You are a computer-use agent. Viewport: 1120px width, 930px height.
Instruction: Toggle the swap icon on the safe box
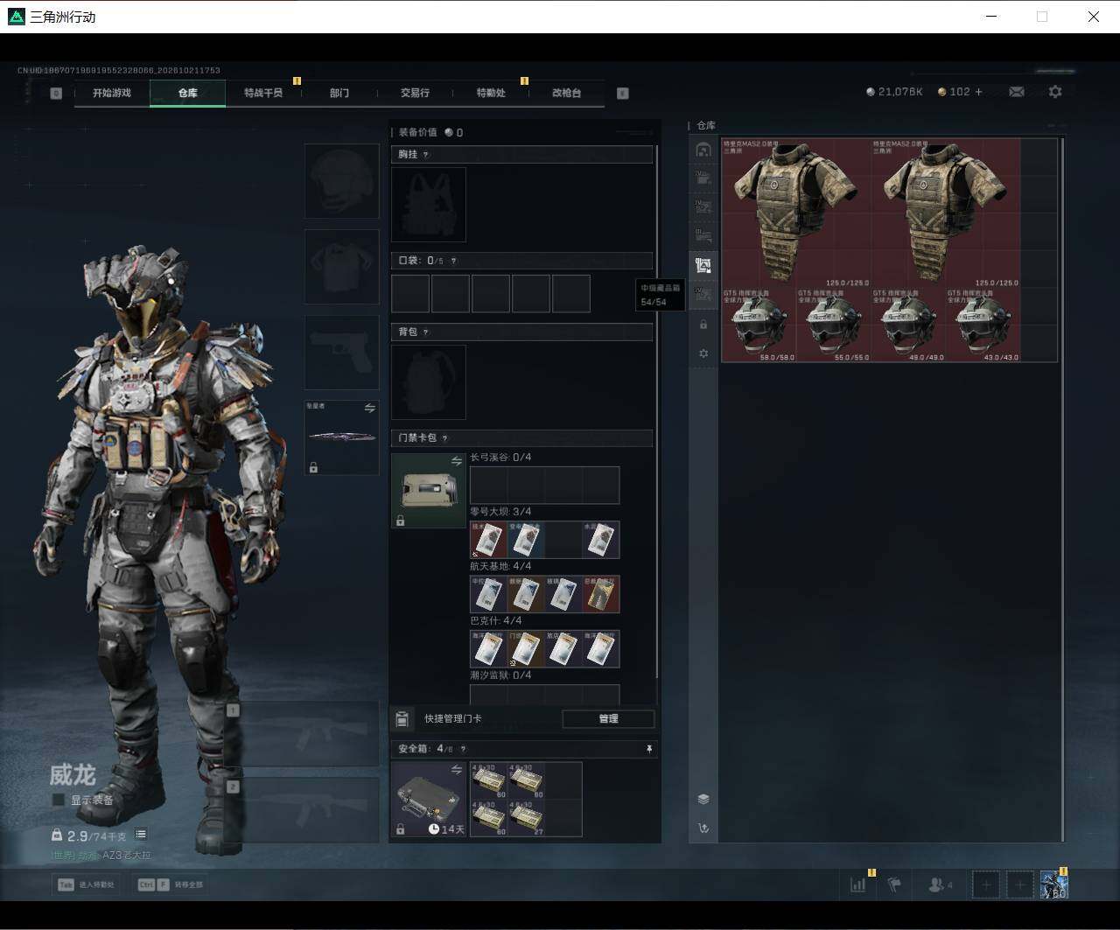[457, 770]
